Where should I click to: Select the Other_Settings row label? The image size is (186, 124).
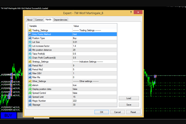(39, 81)
